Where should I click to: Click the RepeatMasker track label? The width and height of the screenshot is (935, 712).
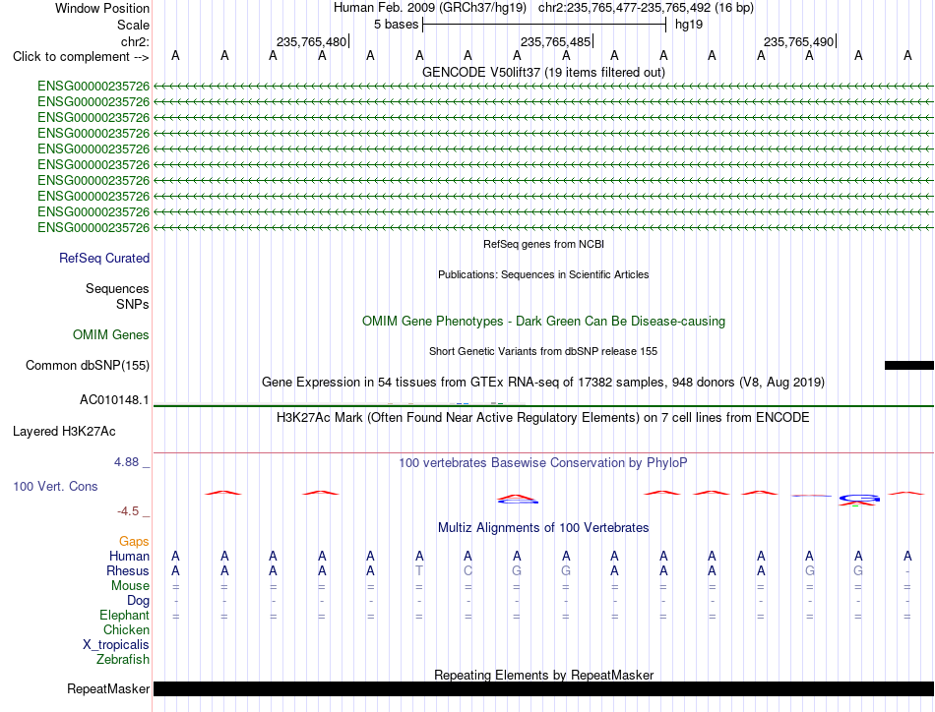[108, 688]
